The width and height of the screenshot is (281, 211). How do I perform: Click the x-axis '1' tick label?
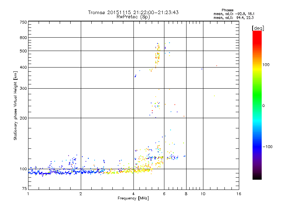click(x=28, y=194)
